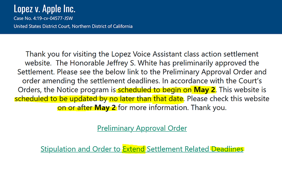Screen dimensions: 282x176
Task: Click the Lopez v. Apple Inc. title
Action: (x=44, y=9)
